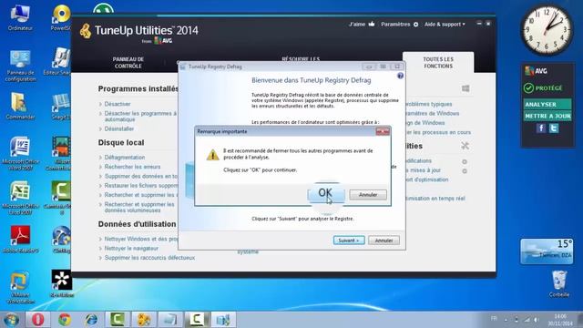Select the Commander folder desktop icon
583x328 pixels.
coord(20,106)
